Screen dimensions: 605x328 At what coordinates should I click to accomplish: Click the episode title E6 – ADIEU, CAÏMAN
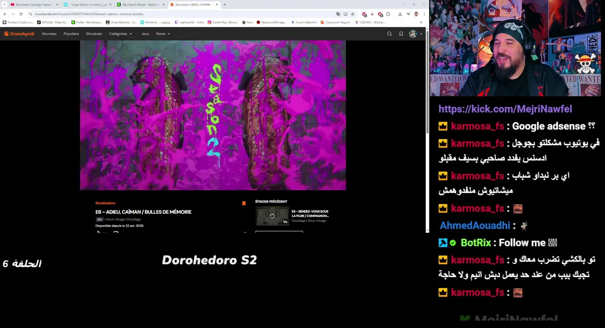tap(143, 212)
